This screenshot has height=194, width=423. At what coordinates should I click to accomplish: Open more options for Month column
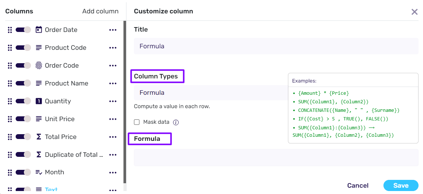tap(113, 172)
